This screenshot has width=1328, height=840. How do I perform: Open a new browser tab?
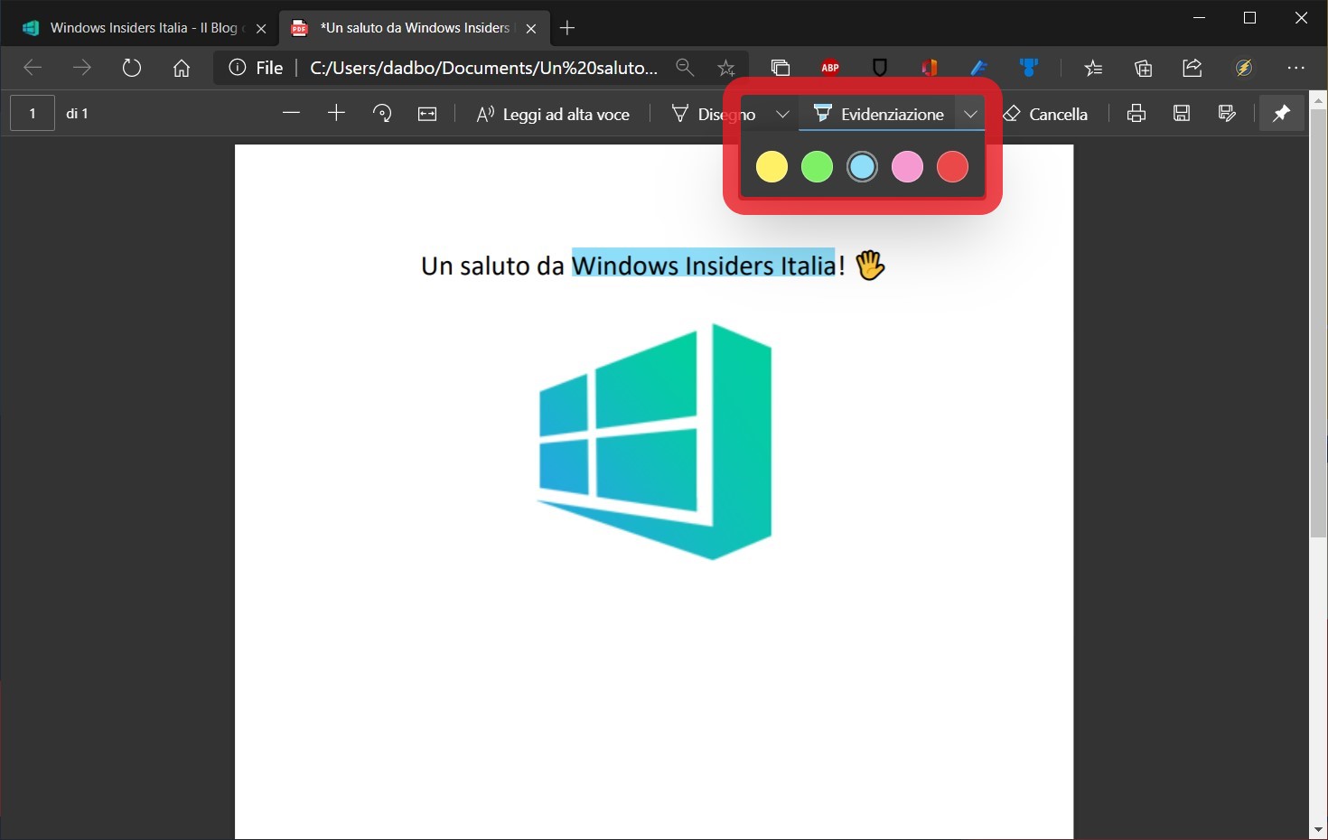[x=567, y=28]
